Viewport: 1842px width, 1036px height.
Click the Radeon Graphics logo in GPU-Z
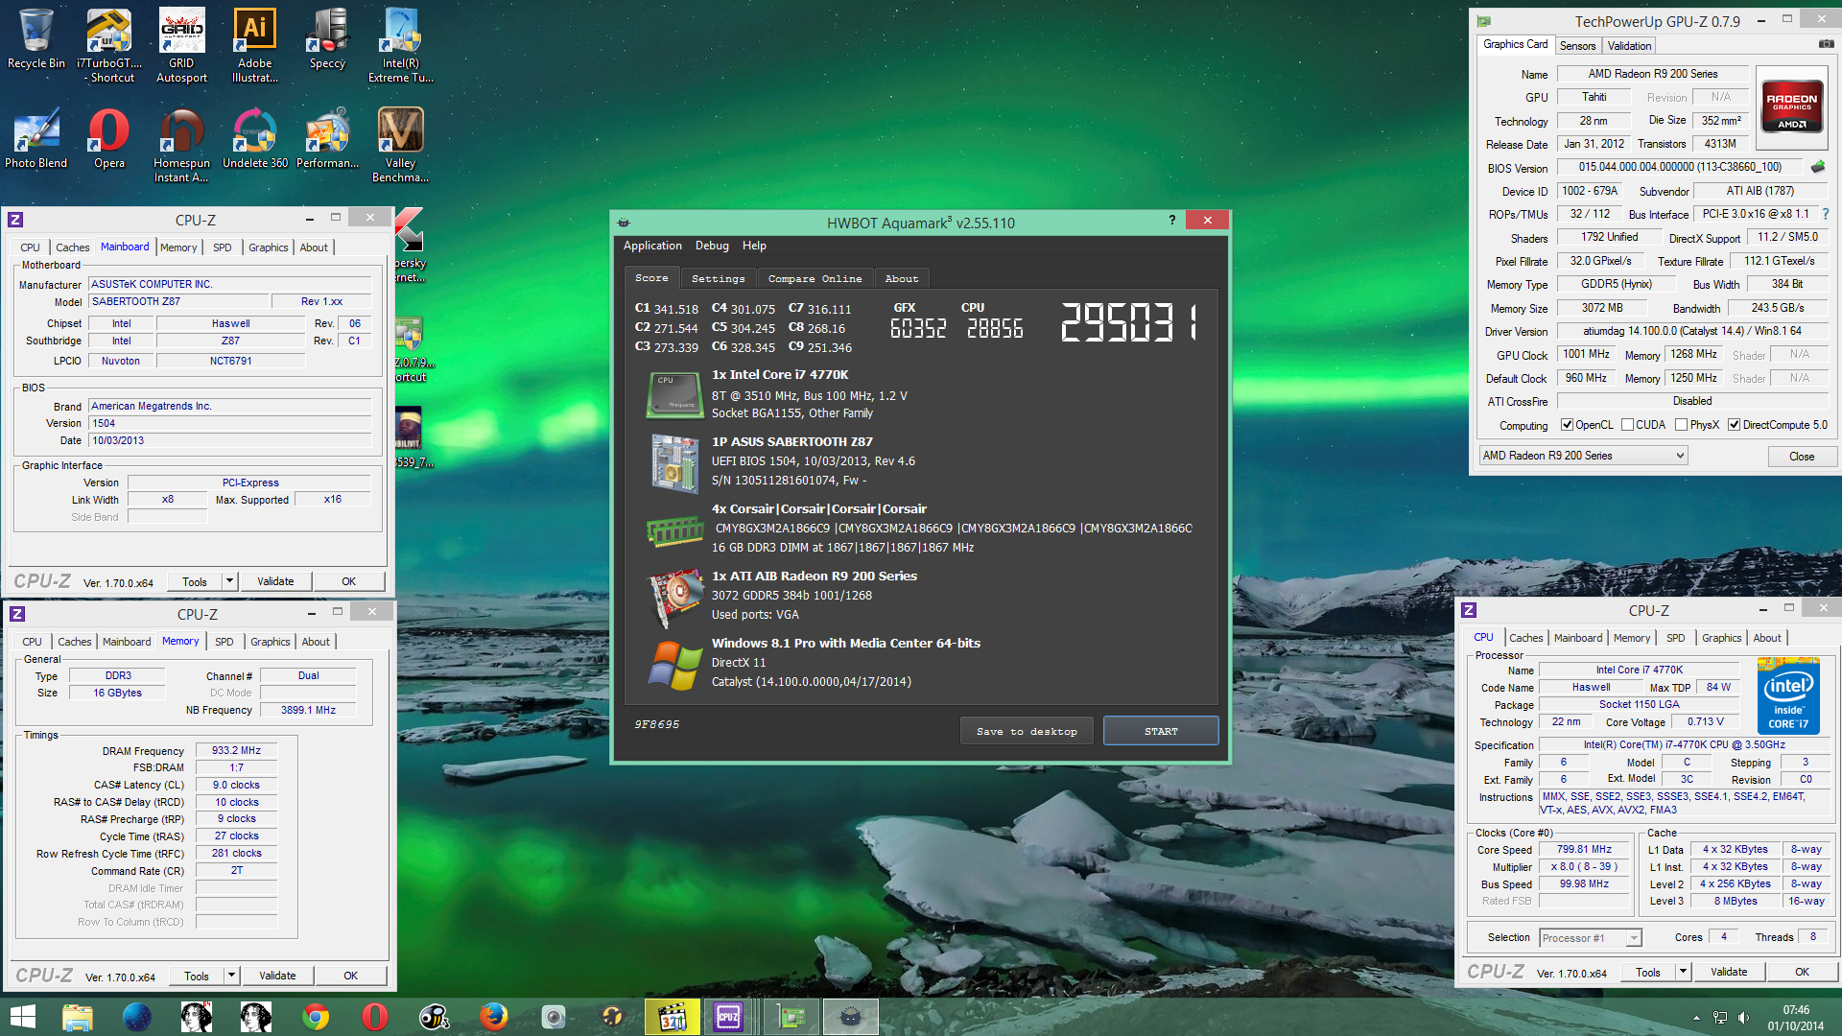pos(1791,106)
